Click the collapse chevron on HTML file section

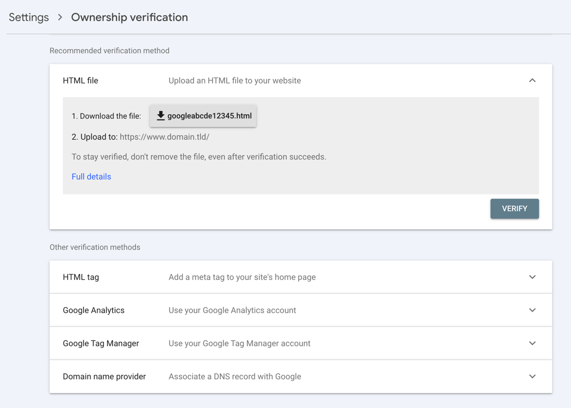532,80
